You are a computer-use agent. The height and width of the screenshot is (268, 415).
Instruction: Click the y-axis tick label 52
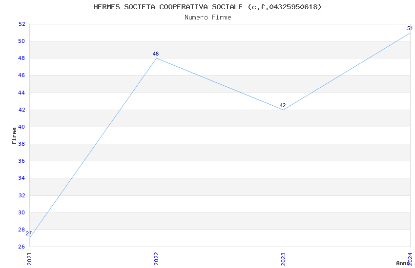point(21,24)
